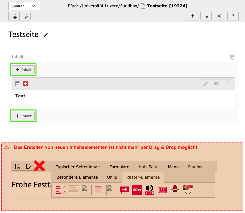Image resolution: width=245 pixels, height=213 pixels.
Task: Click the sticky note icon
Action: (x=206, y=16)
